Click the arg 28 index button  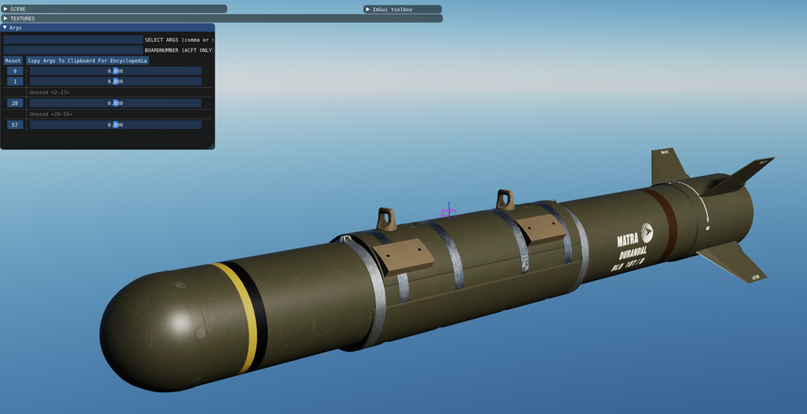click(x=15, y=103)
